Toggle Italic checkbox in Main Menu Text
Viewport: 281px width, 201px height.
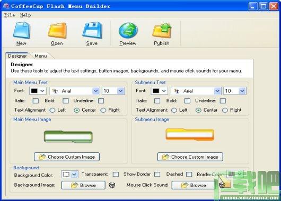tap(36, 101)
